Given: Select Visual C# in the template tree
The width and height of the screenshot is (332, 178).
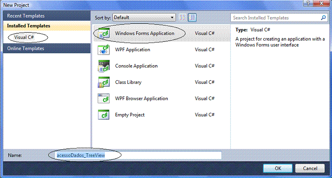Looking at the screenshot, I should 24,38.
